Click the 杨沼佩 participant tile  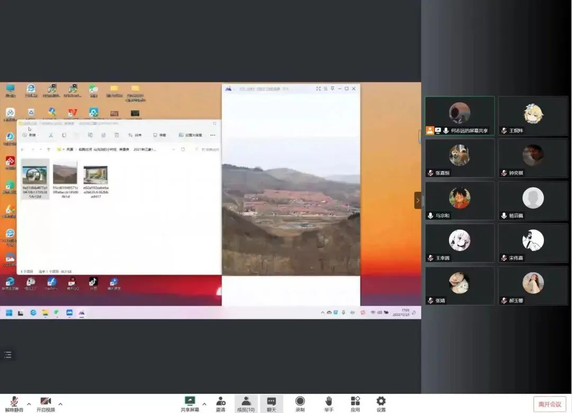tap(533, 201)
